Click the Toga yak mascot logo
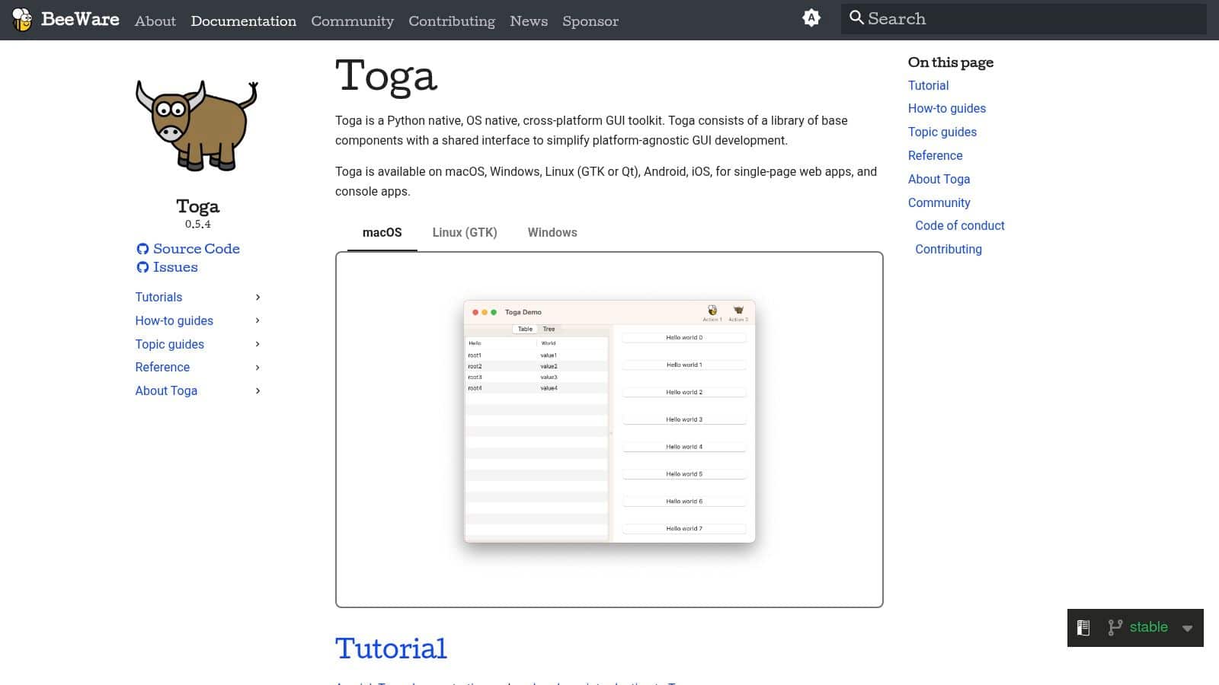This screenshot has width=1219, height=685. click(x=197, y=125)
